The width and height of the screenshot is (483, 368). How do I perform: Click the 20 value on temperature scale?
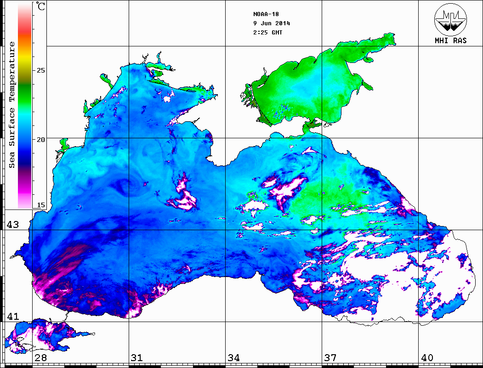click(x=40, y=140)
